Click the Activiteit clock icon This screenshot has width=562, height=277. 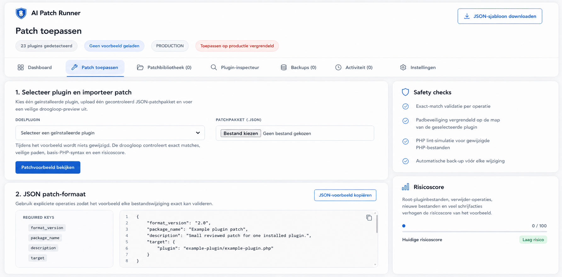(338, 68)
